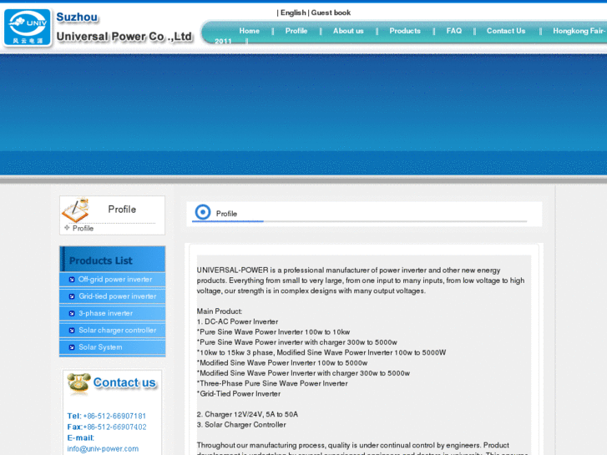Screen dimensions: 607x455
Task: Open the Hongkong Fair navigation item
Action: pos(579,31)
